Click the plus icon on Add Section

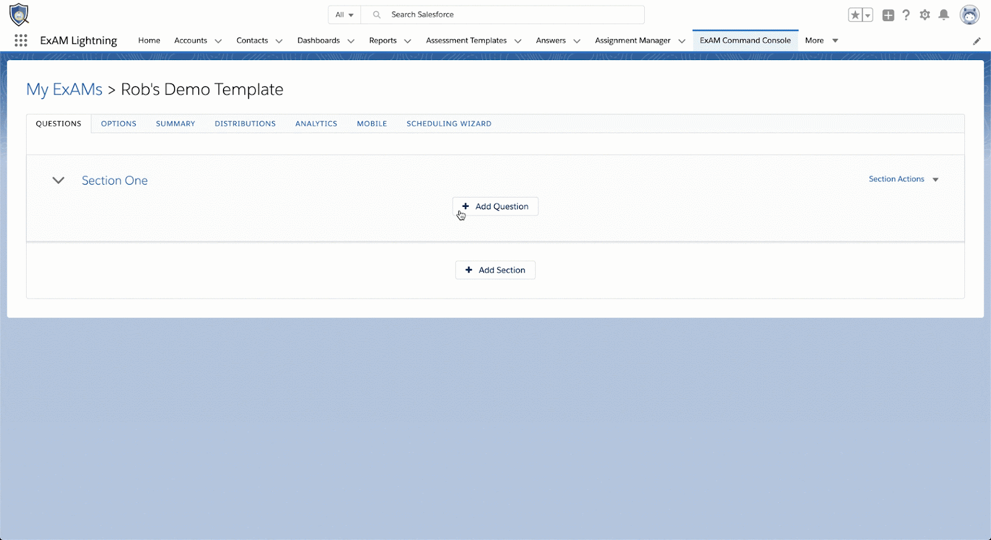pos(469,270)
